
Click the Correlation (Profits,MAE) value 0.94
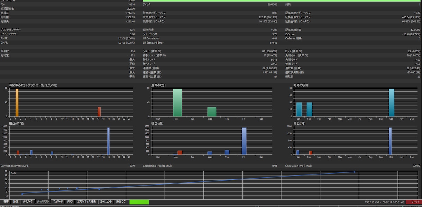[x=275, y=166]
